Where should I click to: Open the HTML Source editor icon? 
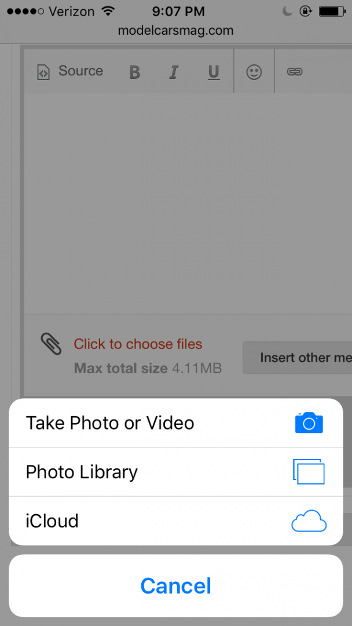point(43,71)
